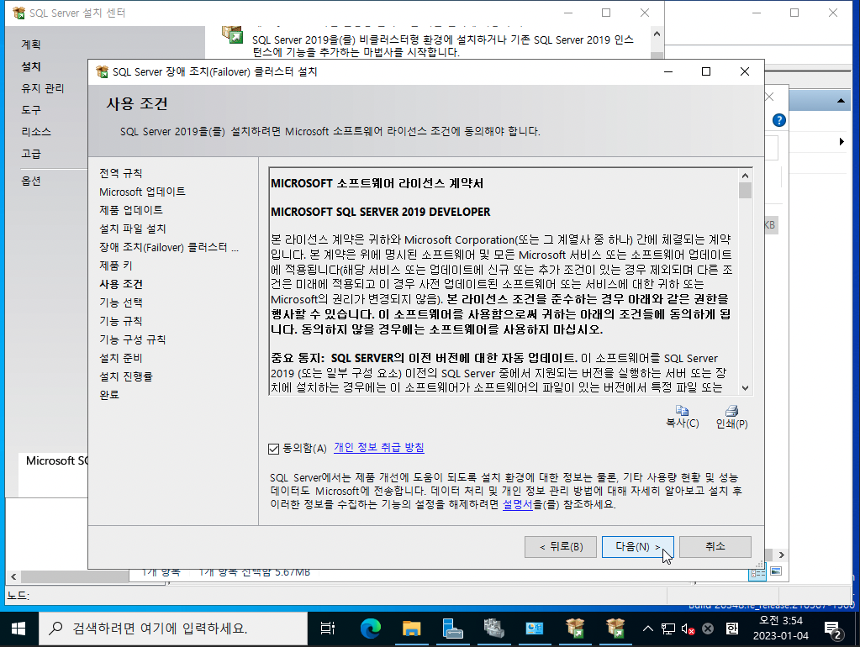Open Task View from the taskbar
860x647 pixels.
[x=327, y=629]
